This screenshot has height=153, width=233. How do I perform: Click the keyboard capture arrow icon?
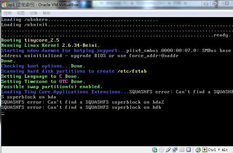205,150
